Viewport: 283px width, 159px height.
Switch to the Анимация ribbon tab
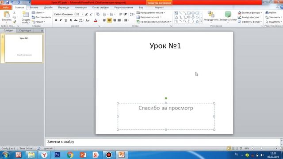pyautogui.click(x=81, y=8)
